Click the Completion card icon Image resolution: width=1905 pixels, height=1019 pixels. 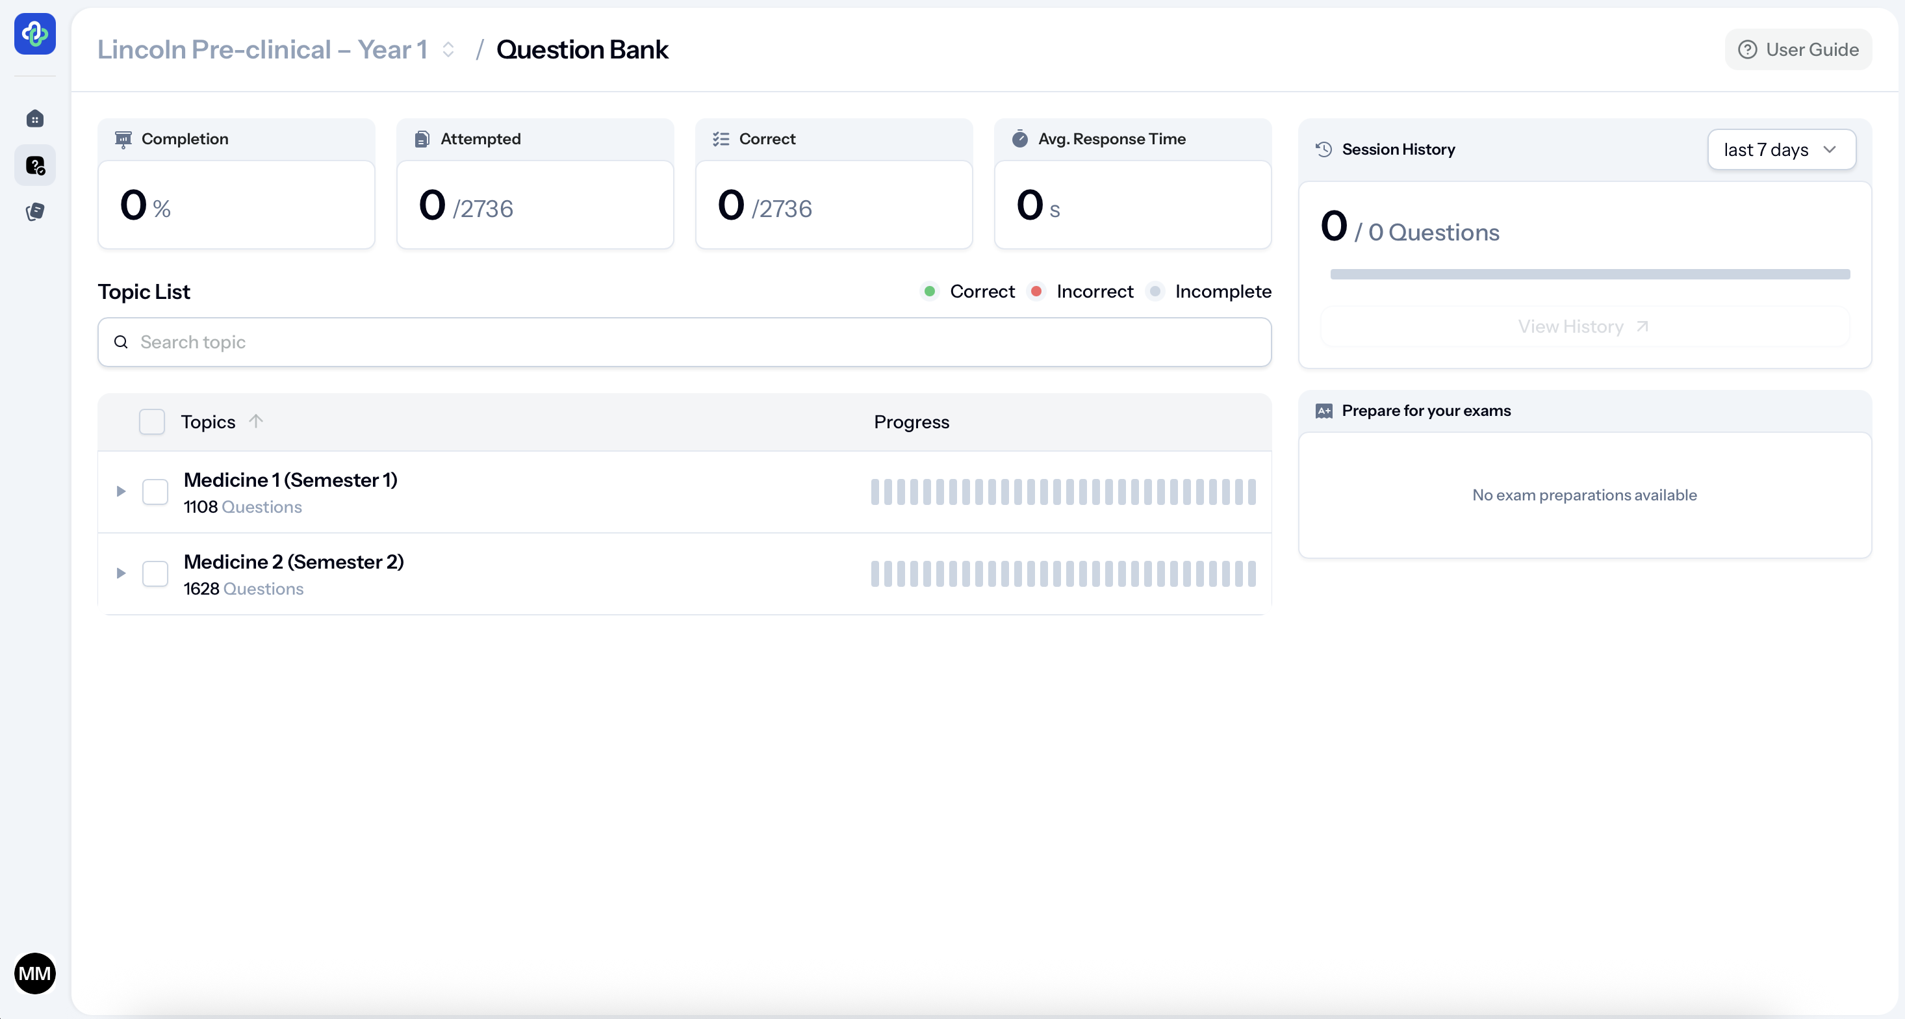click(123, 139)
